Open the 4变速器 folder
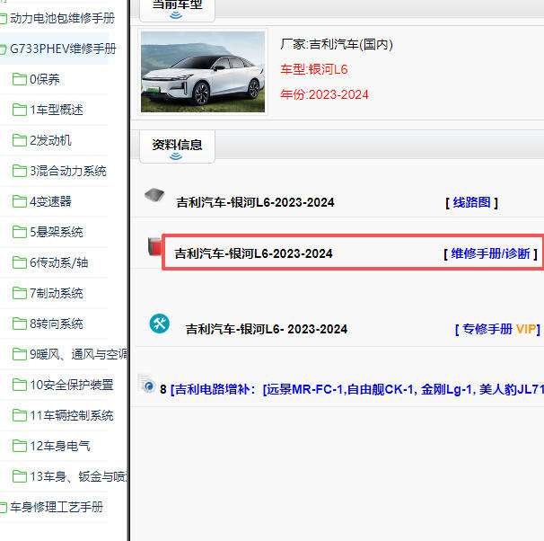 [x=50, y=201]
